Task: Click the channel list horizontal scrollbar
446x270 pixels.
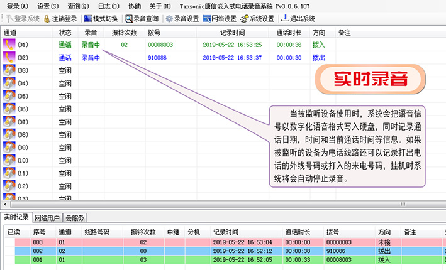Action: coord(201,205)
